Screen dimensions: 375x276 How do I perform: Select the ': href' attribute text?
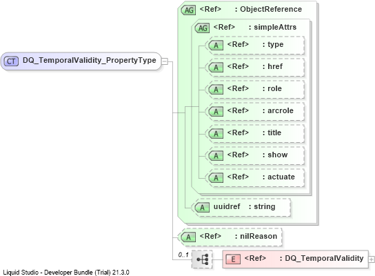[x=272, y=66]
